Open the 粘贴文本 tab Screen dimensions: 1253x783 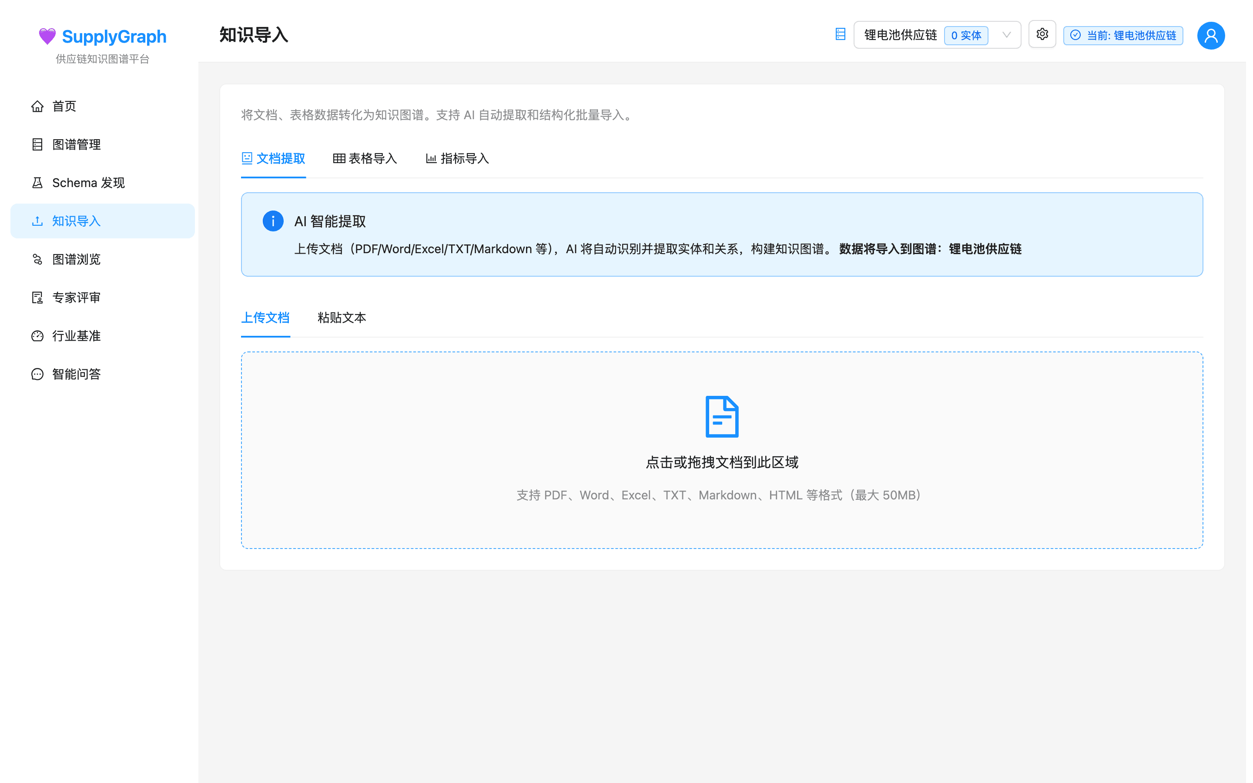coord(341,318)
